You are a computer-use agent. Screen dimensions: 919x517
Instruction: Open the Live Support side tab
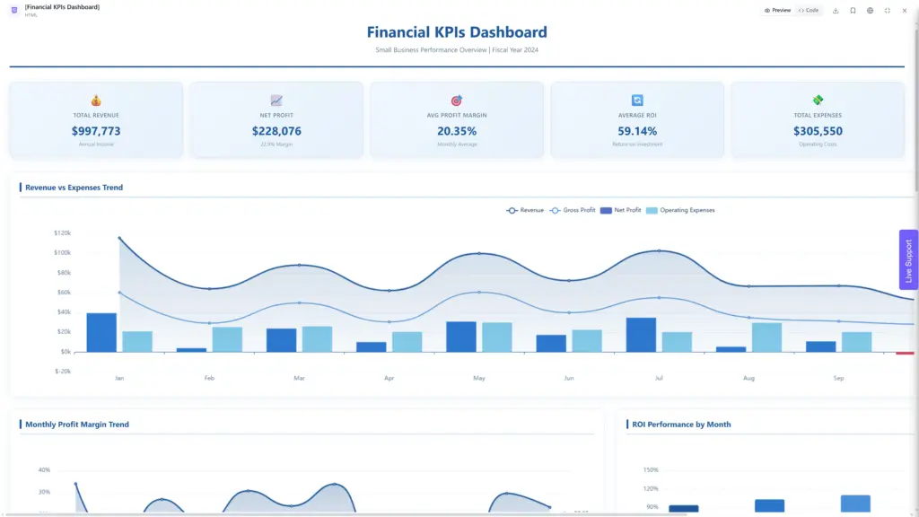(908, 259)
